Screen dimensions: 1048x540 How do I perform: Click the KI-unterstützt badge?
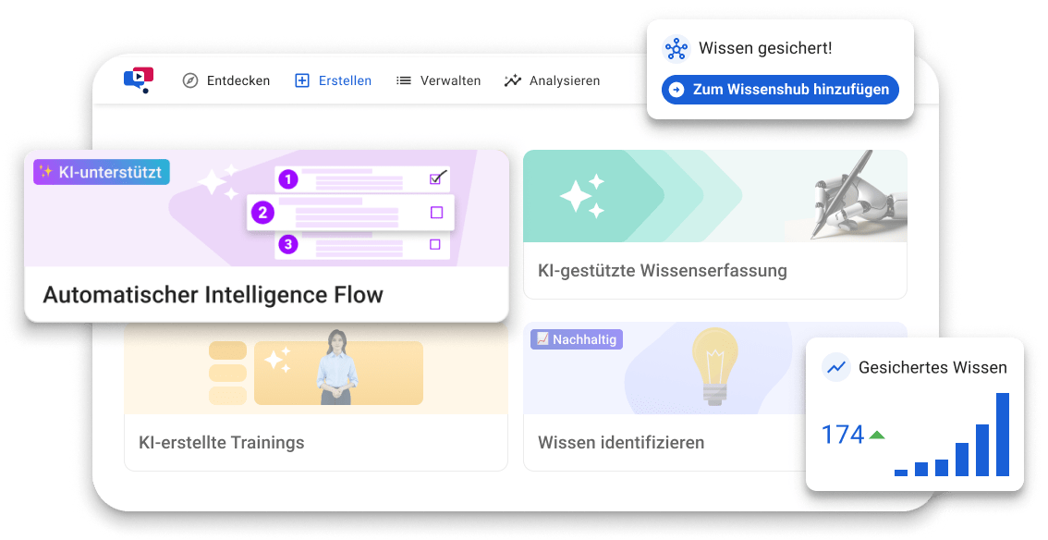102,172
